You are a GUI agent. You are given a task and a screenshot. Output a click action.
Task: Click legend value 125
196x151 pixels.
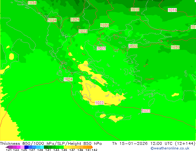(24, 150)
